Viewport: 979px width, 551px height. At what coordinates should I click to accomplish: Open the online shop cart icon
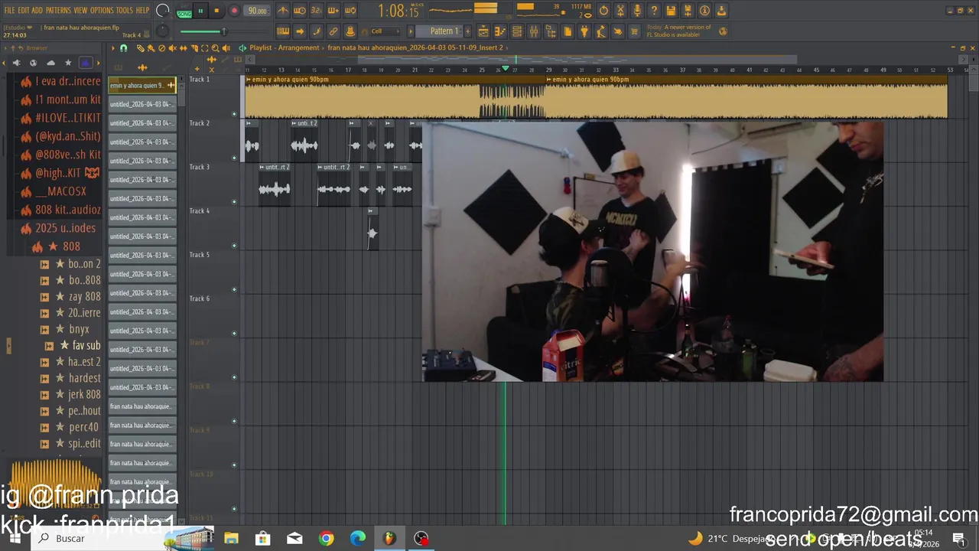tap(635, 31)
